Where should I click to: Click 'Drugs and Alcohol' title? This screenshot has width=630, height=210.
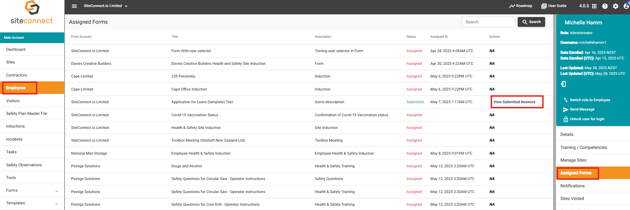tap(186, 166)
